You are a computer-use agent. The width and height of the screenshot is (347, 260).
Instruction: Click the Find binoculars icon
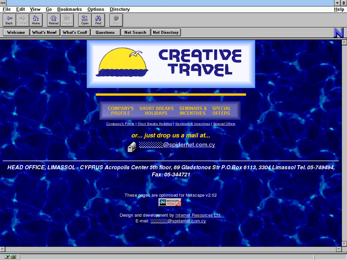click(x=98, y=20)
